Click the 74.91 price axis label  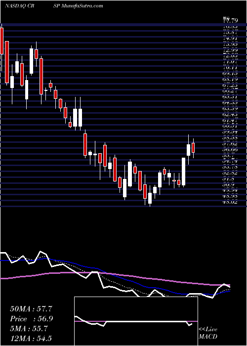230,38
